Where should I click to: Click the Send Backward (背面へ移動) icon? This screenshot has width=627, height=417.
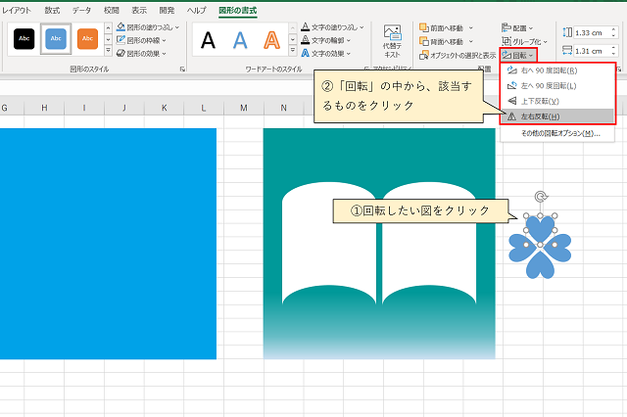point(424,41)
